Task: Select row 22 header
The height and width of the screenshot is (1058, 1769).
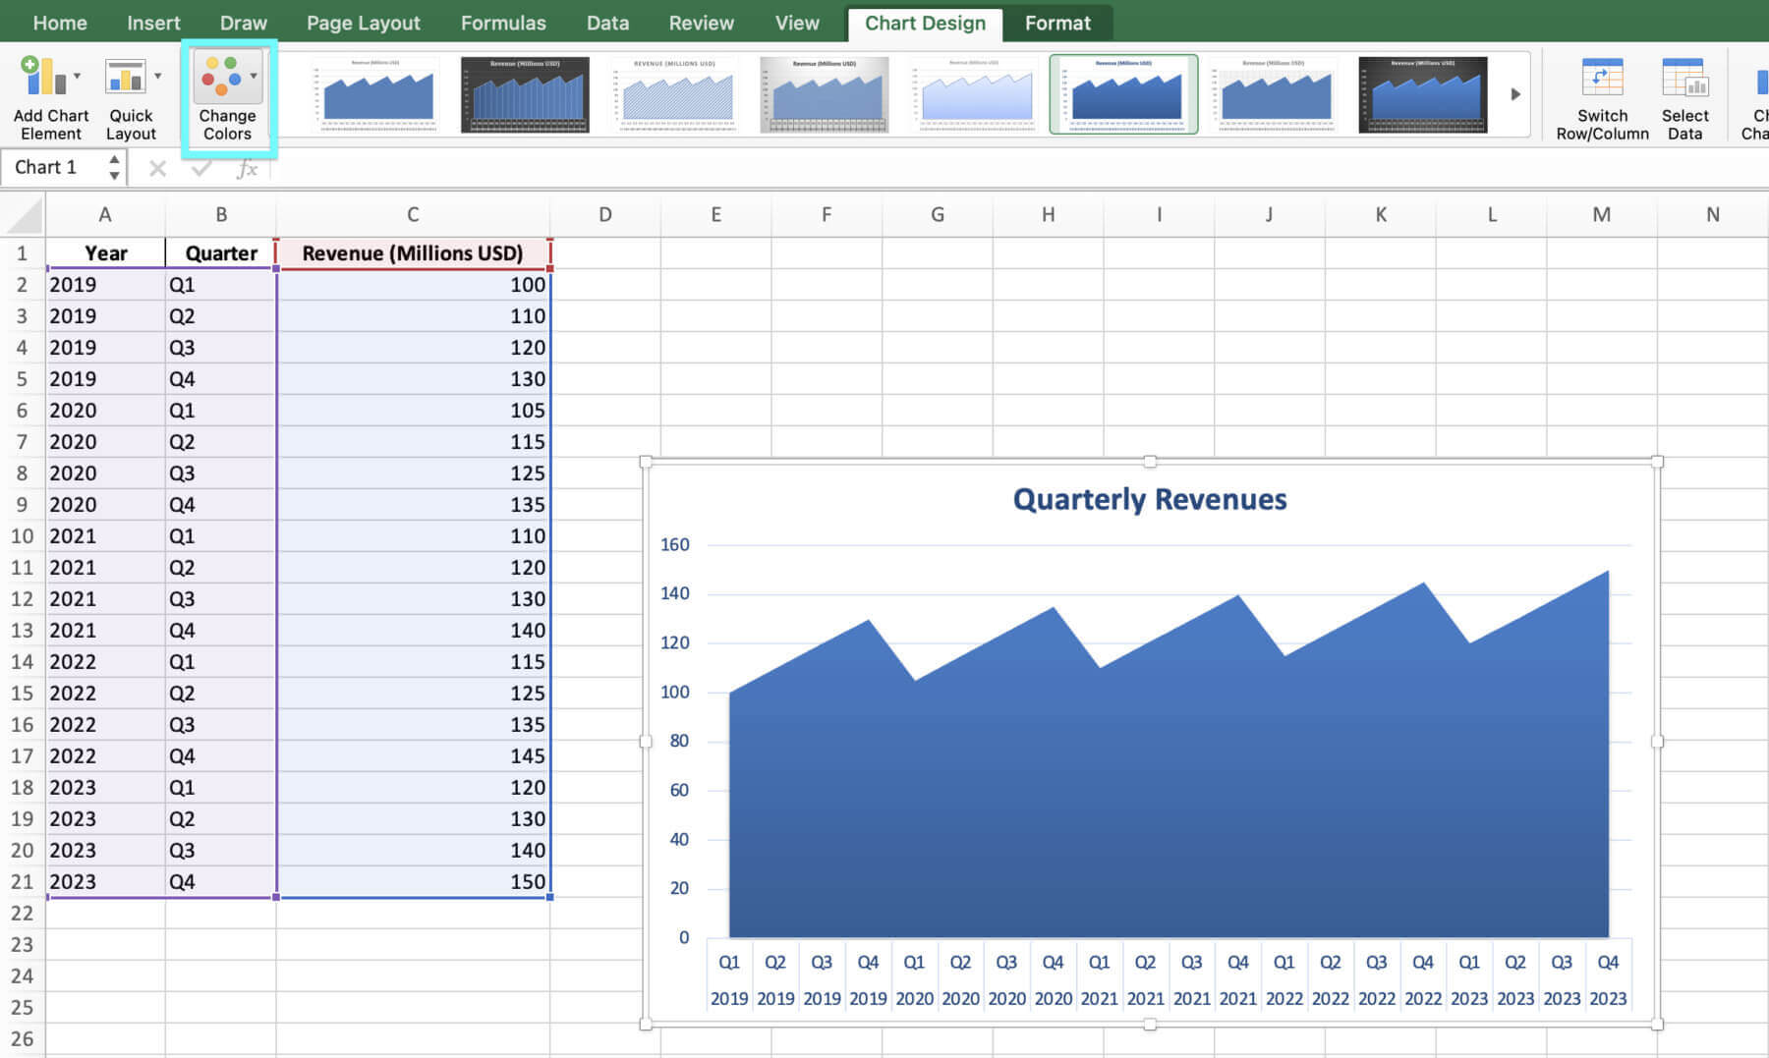Action: [x=22, y=914]
